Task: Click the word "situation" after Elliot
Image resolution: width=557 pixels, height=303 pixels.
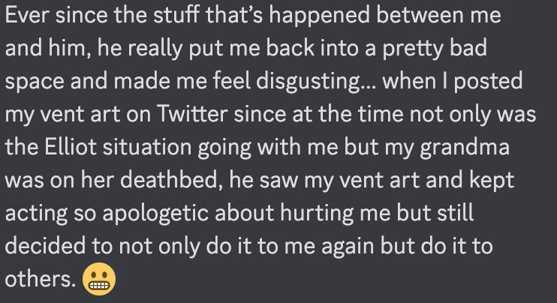Action: [147, 147]
